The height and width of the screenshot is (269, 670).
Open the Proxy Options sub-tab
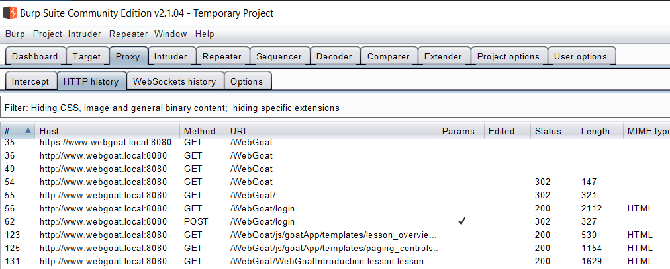246,81
